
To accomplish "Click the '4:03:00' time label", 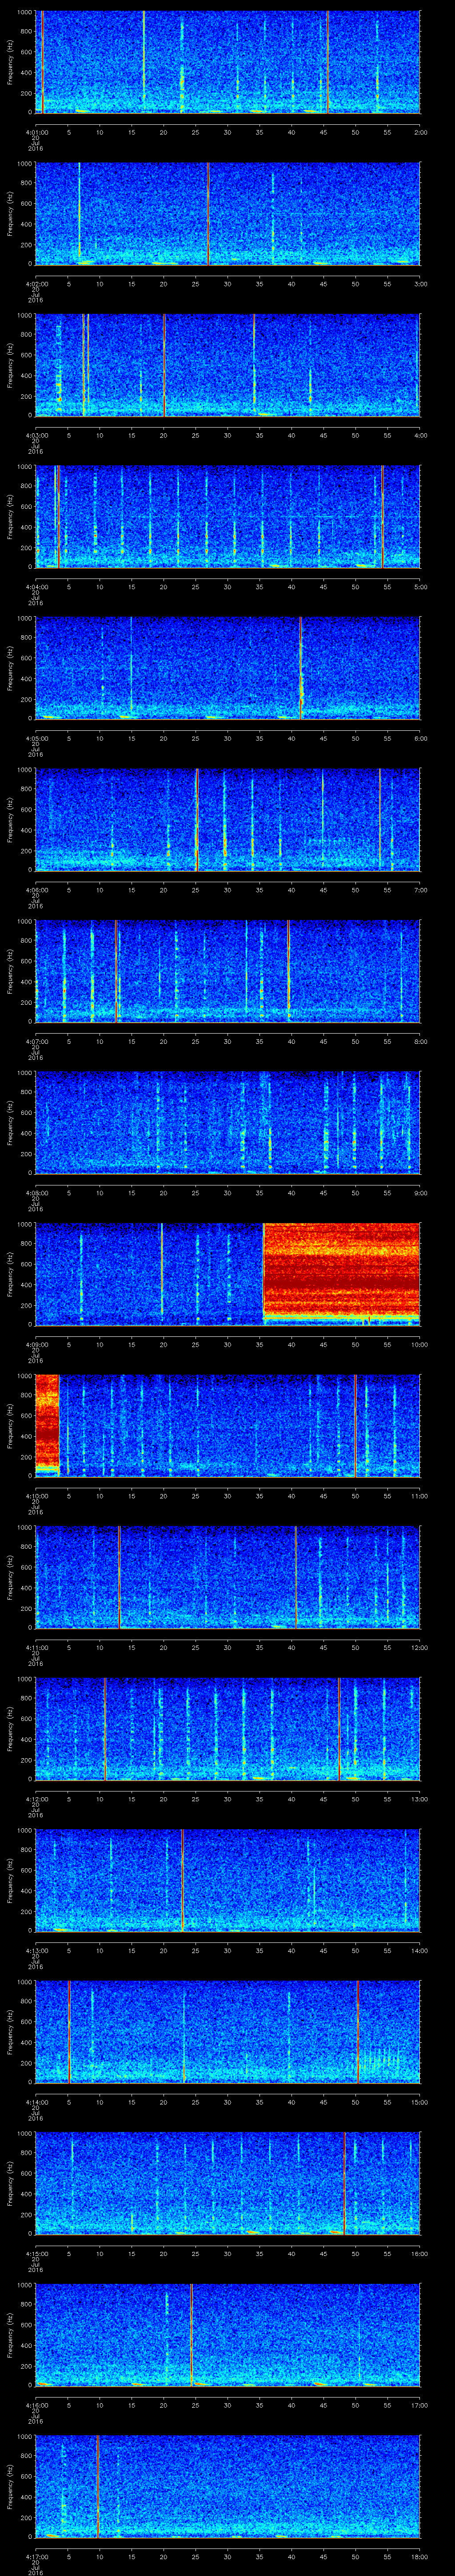I will (36, 435).
